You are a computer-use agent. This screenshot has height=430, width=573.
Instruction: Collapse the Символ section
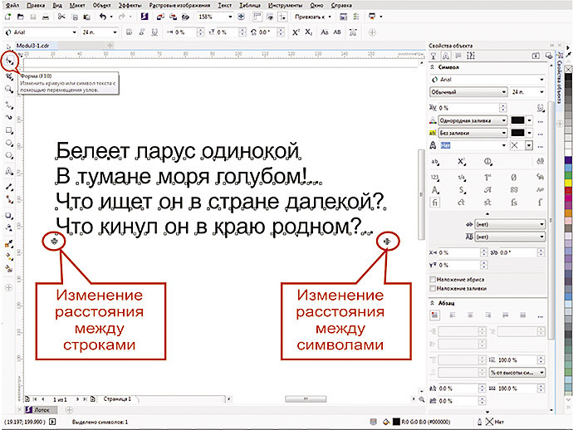(x=433, y=67)
